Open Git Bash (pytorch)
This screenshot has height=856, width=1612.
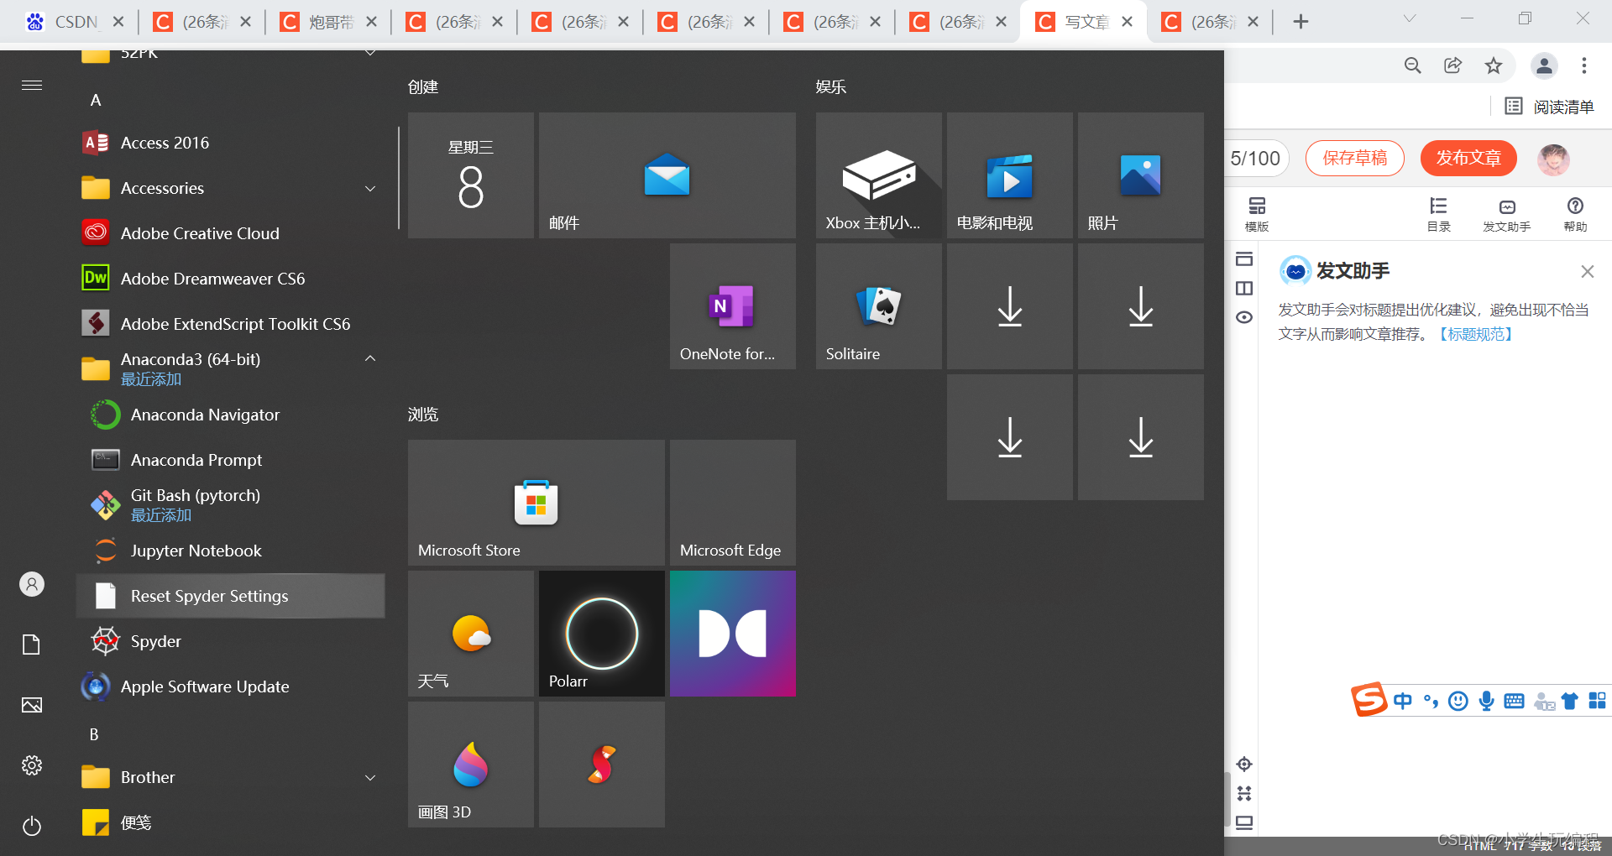coord(231,505)
